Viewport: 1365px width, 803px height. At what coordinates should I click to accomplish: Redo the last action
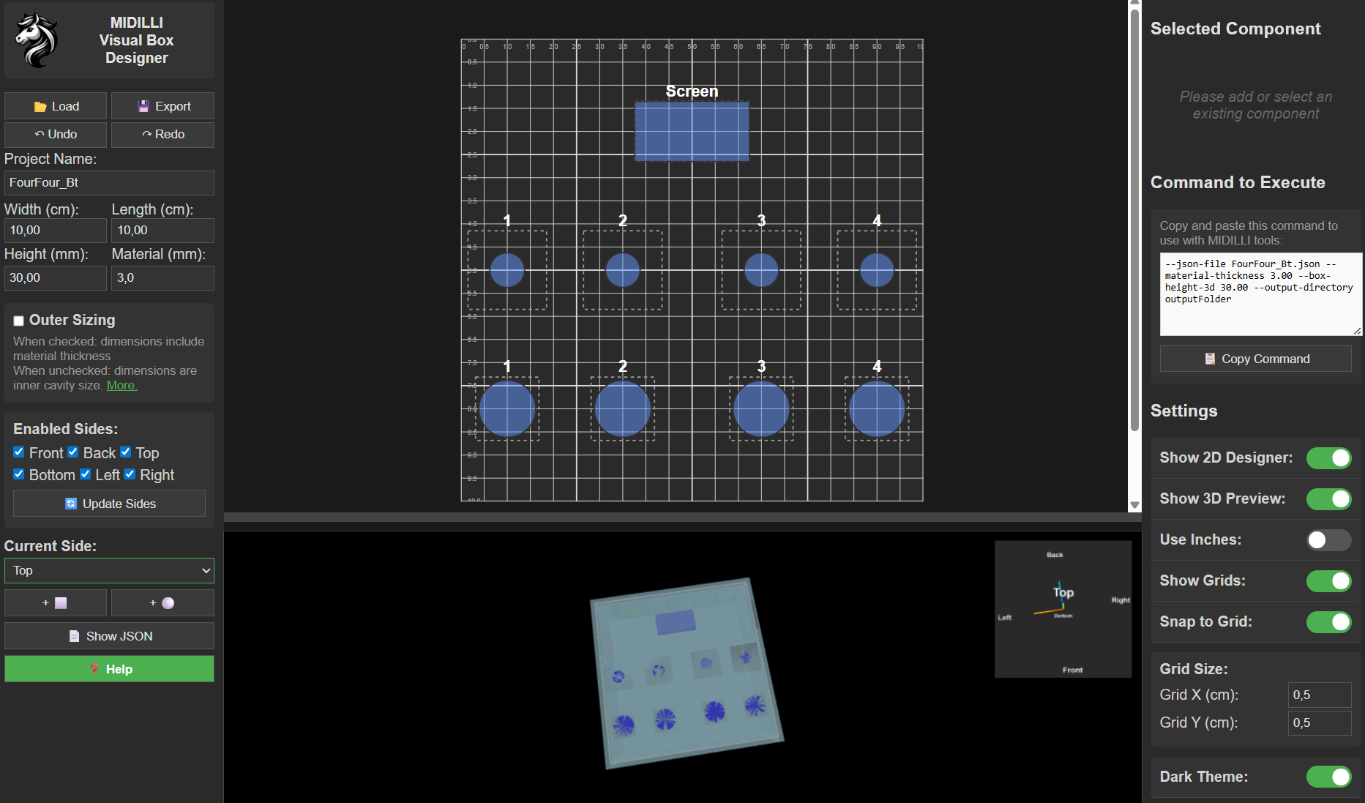(x=162, y=135)
